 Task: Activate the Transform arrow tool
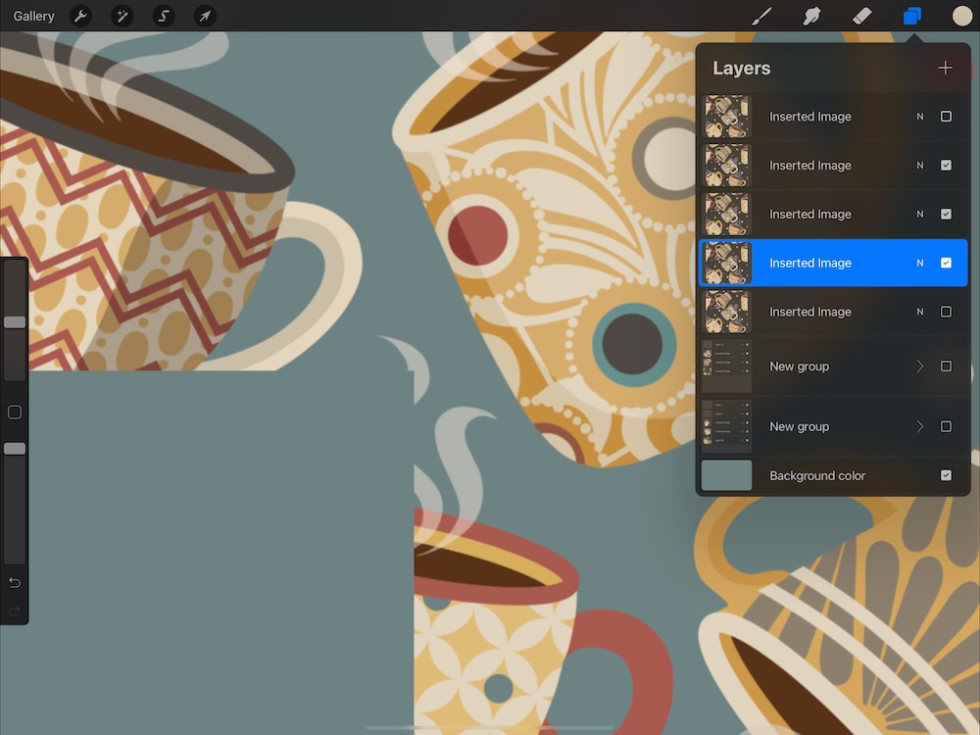(205, 16)
